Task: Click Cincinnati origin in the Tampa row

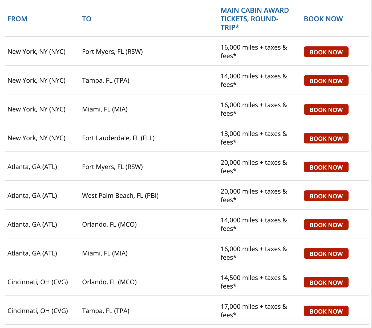Action: 38,311
